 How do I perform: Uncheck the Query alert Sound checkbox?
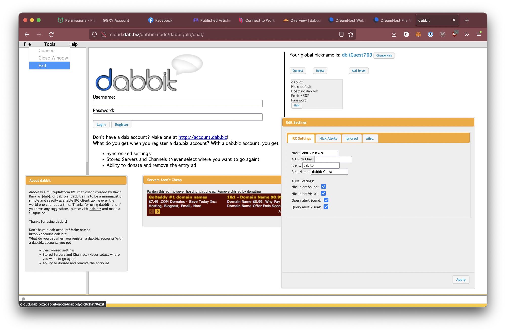coord(326,200)
